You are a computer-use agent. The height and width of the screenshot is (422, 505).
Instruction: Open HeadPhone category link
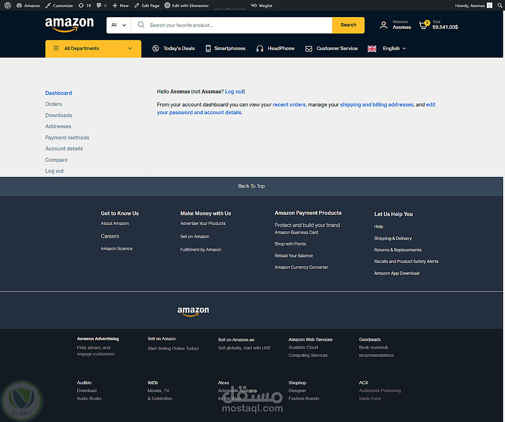click(x=281, y=49)
